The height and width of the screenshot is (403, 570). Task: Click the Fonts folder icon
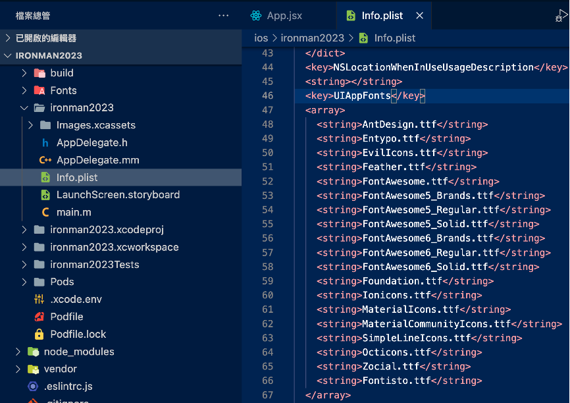(39, 91)
